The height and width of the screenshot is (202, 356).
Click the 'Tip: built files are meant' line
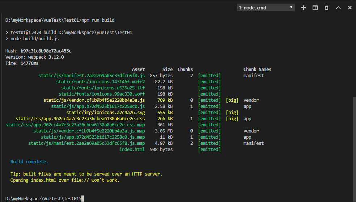tap(86, 174)
